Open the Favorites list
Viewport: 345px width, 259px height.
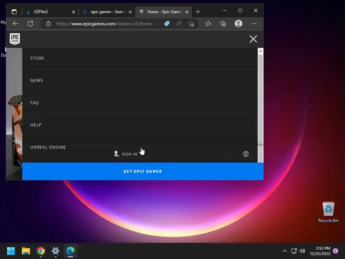[x=208, y=24]
